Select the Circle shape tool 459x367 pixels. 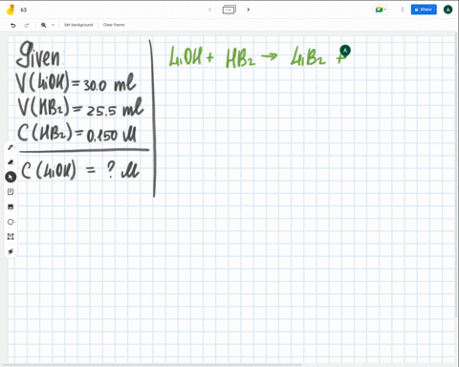pos(11,222)
